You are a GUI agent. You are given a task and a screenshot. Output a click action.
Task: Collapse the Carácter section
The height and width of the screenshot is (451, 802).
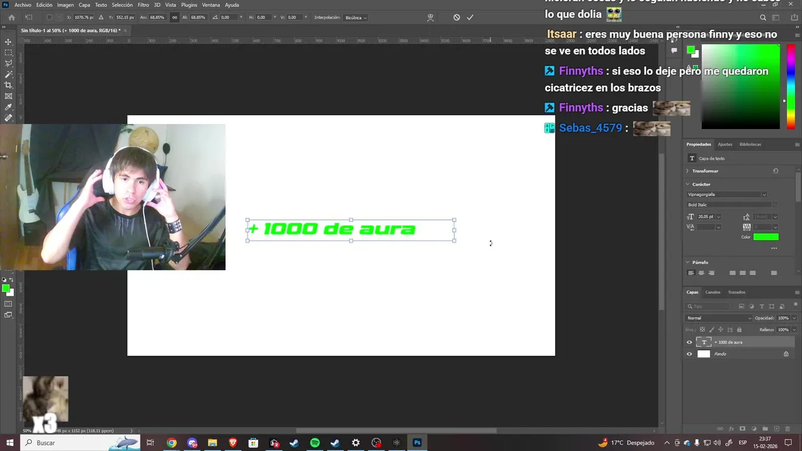tap(687, 184)
